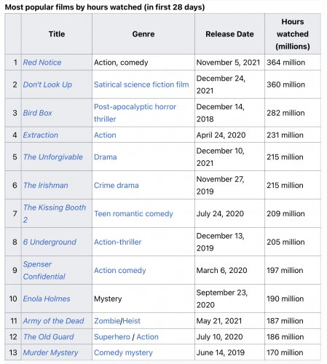The width and height of the screenshot is (327, 364).
Task: Select the '360 million' cell
Action: click(293, 84)
